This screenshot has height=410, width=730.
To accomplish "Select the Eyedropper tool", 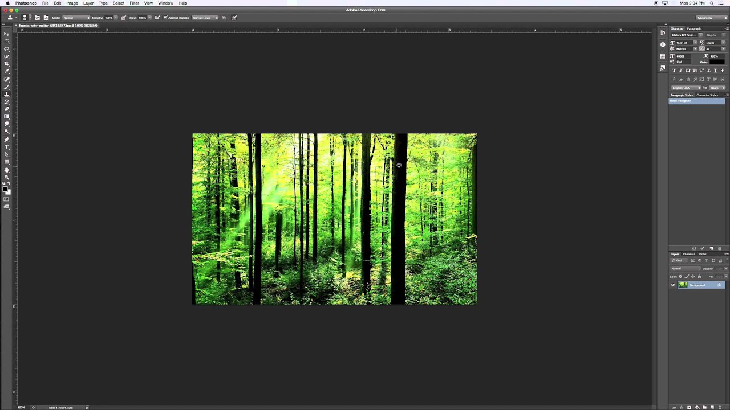I will (x=7, y=72).
